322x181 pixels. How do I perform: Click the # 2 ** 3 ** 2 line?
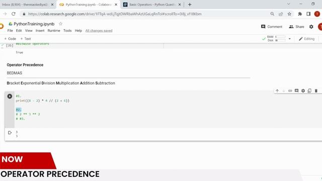(x=28, y=114)
